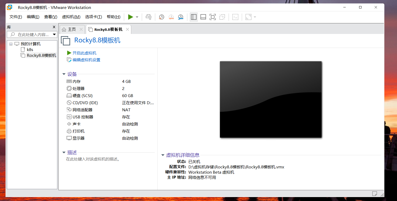Click the black VM screen preview thumbnail
Image resolution: width=397 pixels, height=201 pixels.
click(271, 99)
